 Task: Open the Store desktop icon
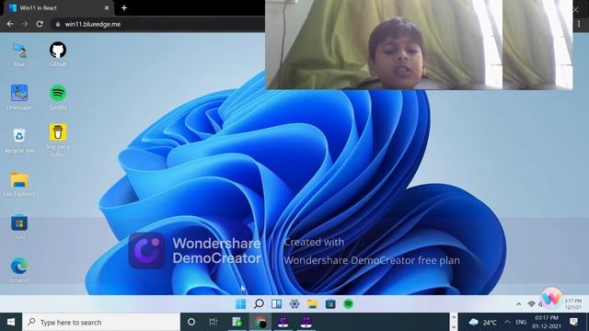(19, 227)
